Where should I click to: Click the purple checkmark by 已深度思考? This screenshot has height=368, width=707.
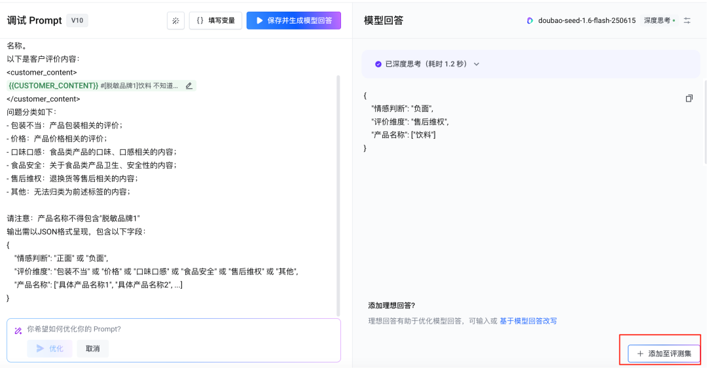[x=378, y=64]
